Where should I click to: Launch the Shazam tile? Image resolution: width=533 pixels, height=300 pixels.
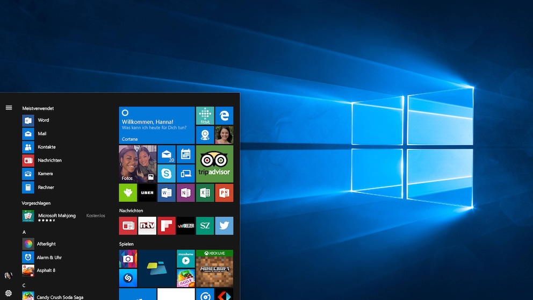click(x=128, y=278)
